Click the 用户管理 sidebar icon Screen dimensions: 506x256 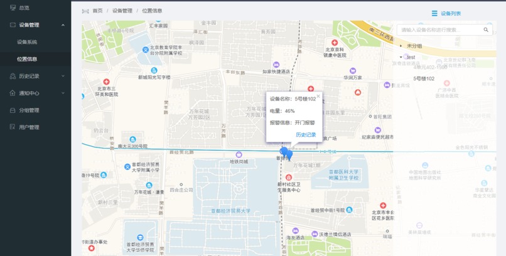(x=13, y=127)
